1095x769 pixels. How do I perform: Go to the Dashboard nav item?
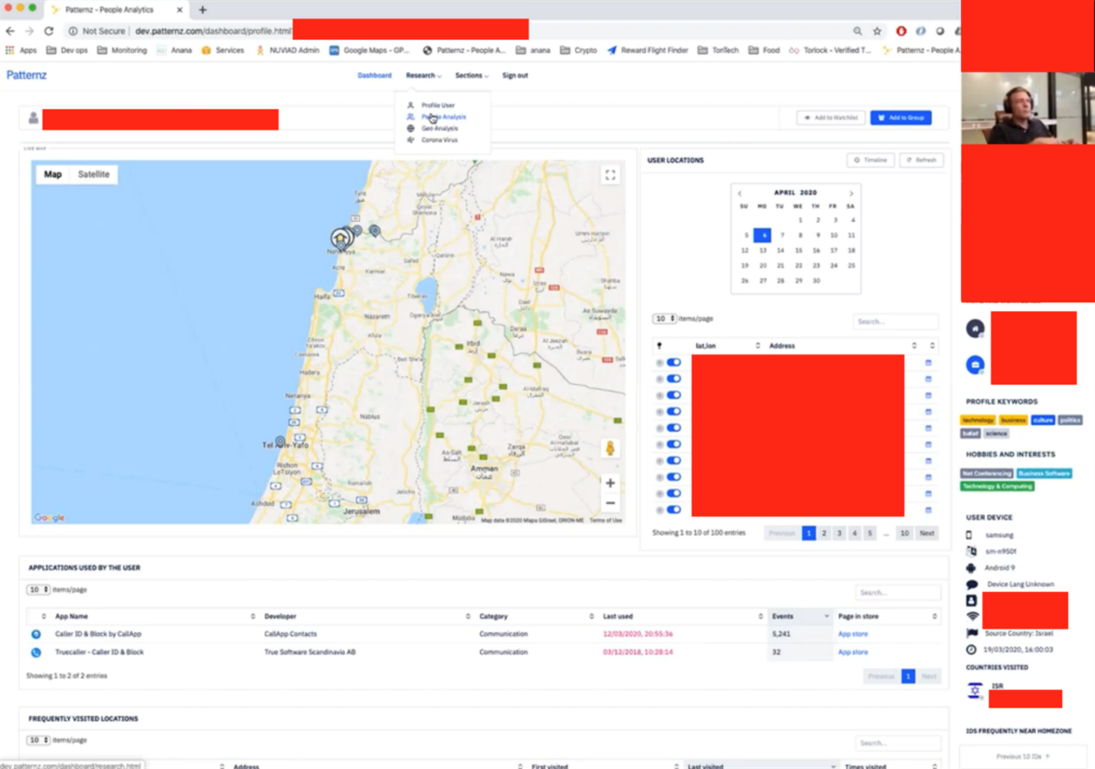(x=374, y=76)
